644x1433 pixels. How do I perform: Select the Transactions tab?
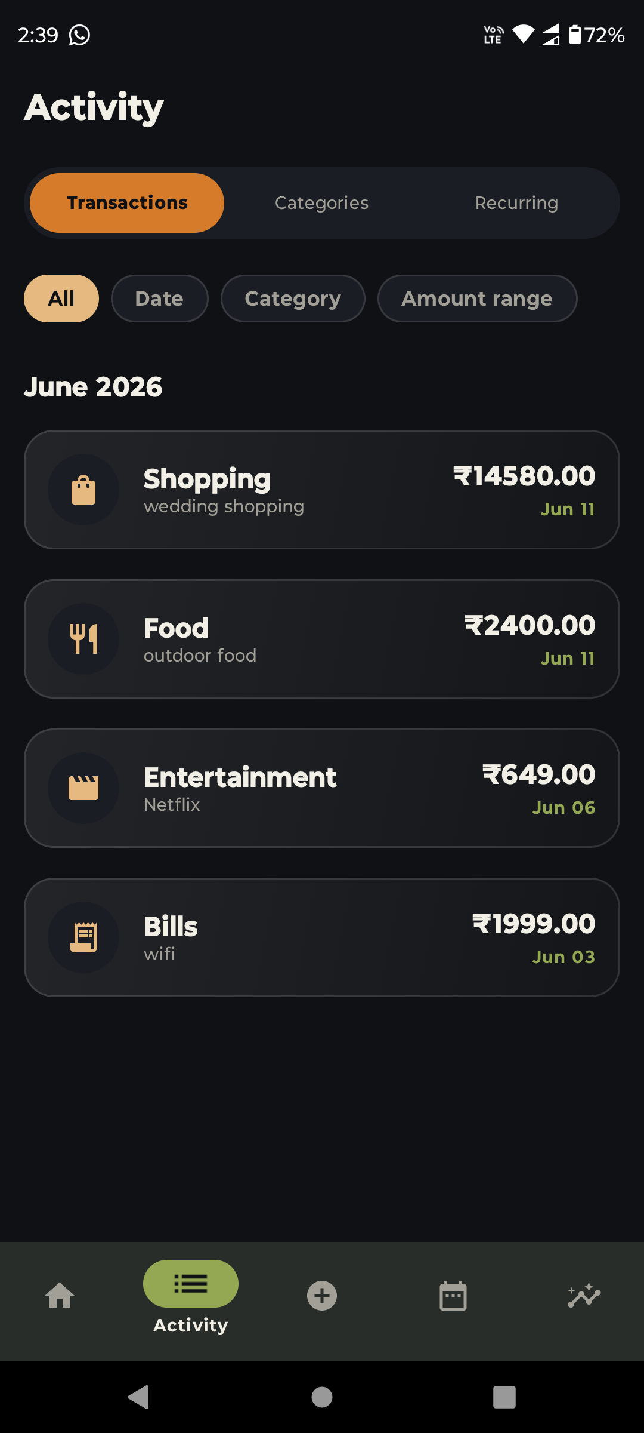click(x=127, y=203)
